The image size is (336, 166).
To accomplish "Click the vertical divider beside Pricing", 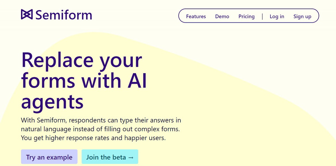I will [x=262, y=17].
